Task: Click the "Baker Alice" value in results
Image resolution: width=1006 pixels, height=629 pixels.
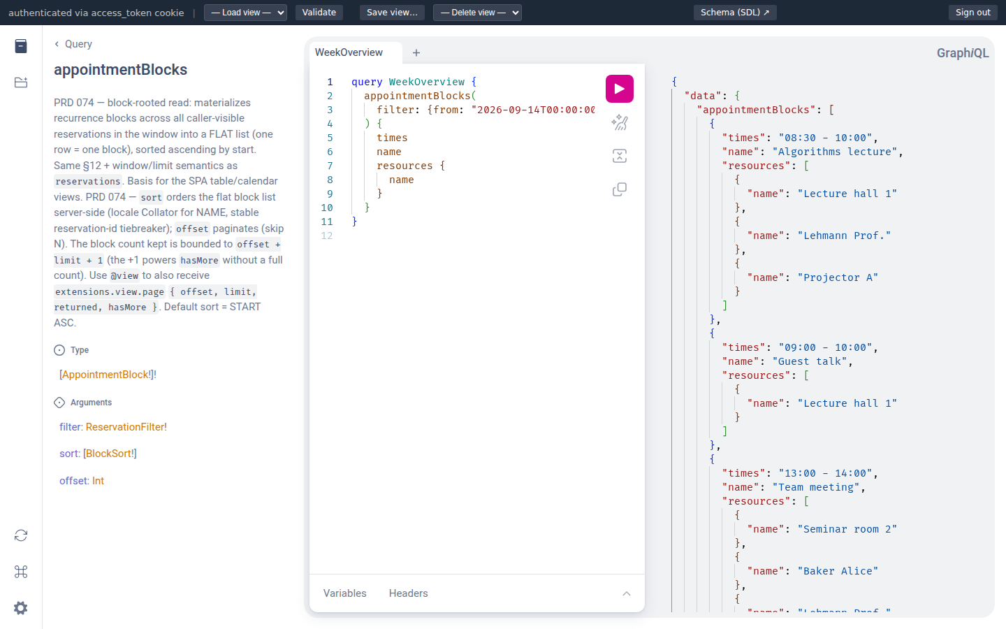Action: click(x=838, y=571)
